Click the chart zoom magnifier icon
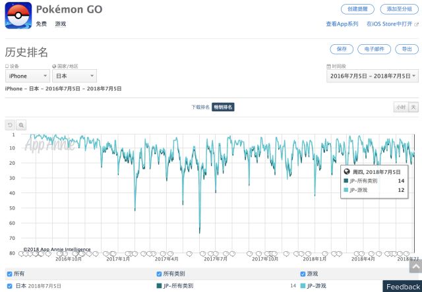 (21, 125)
